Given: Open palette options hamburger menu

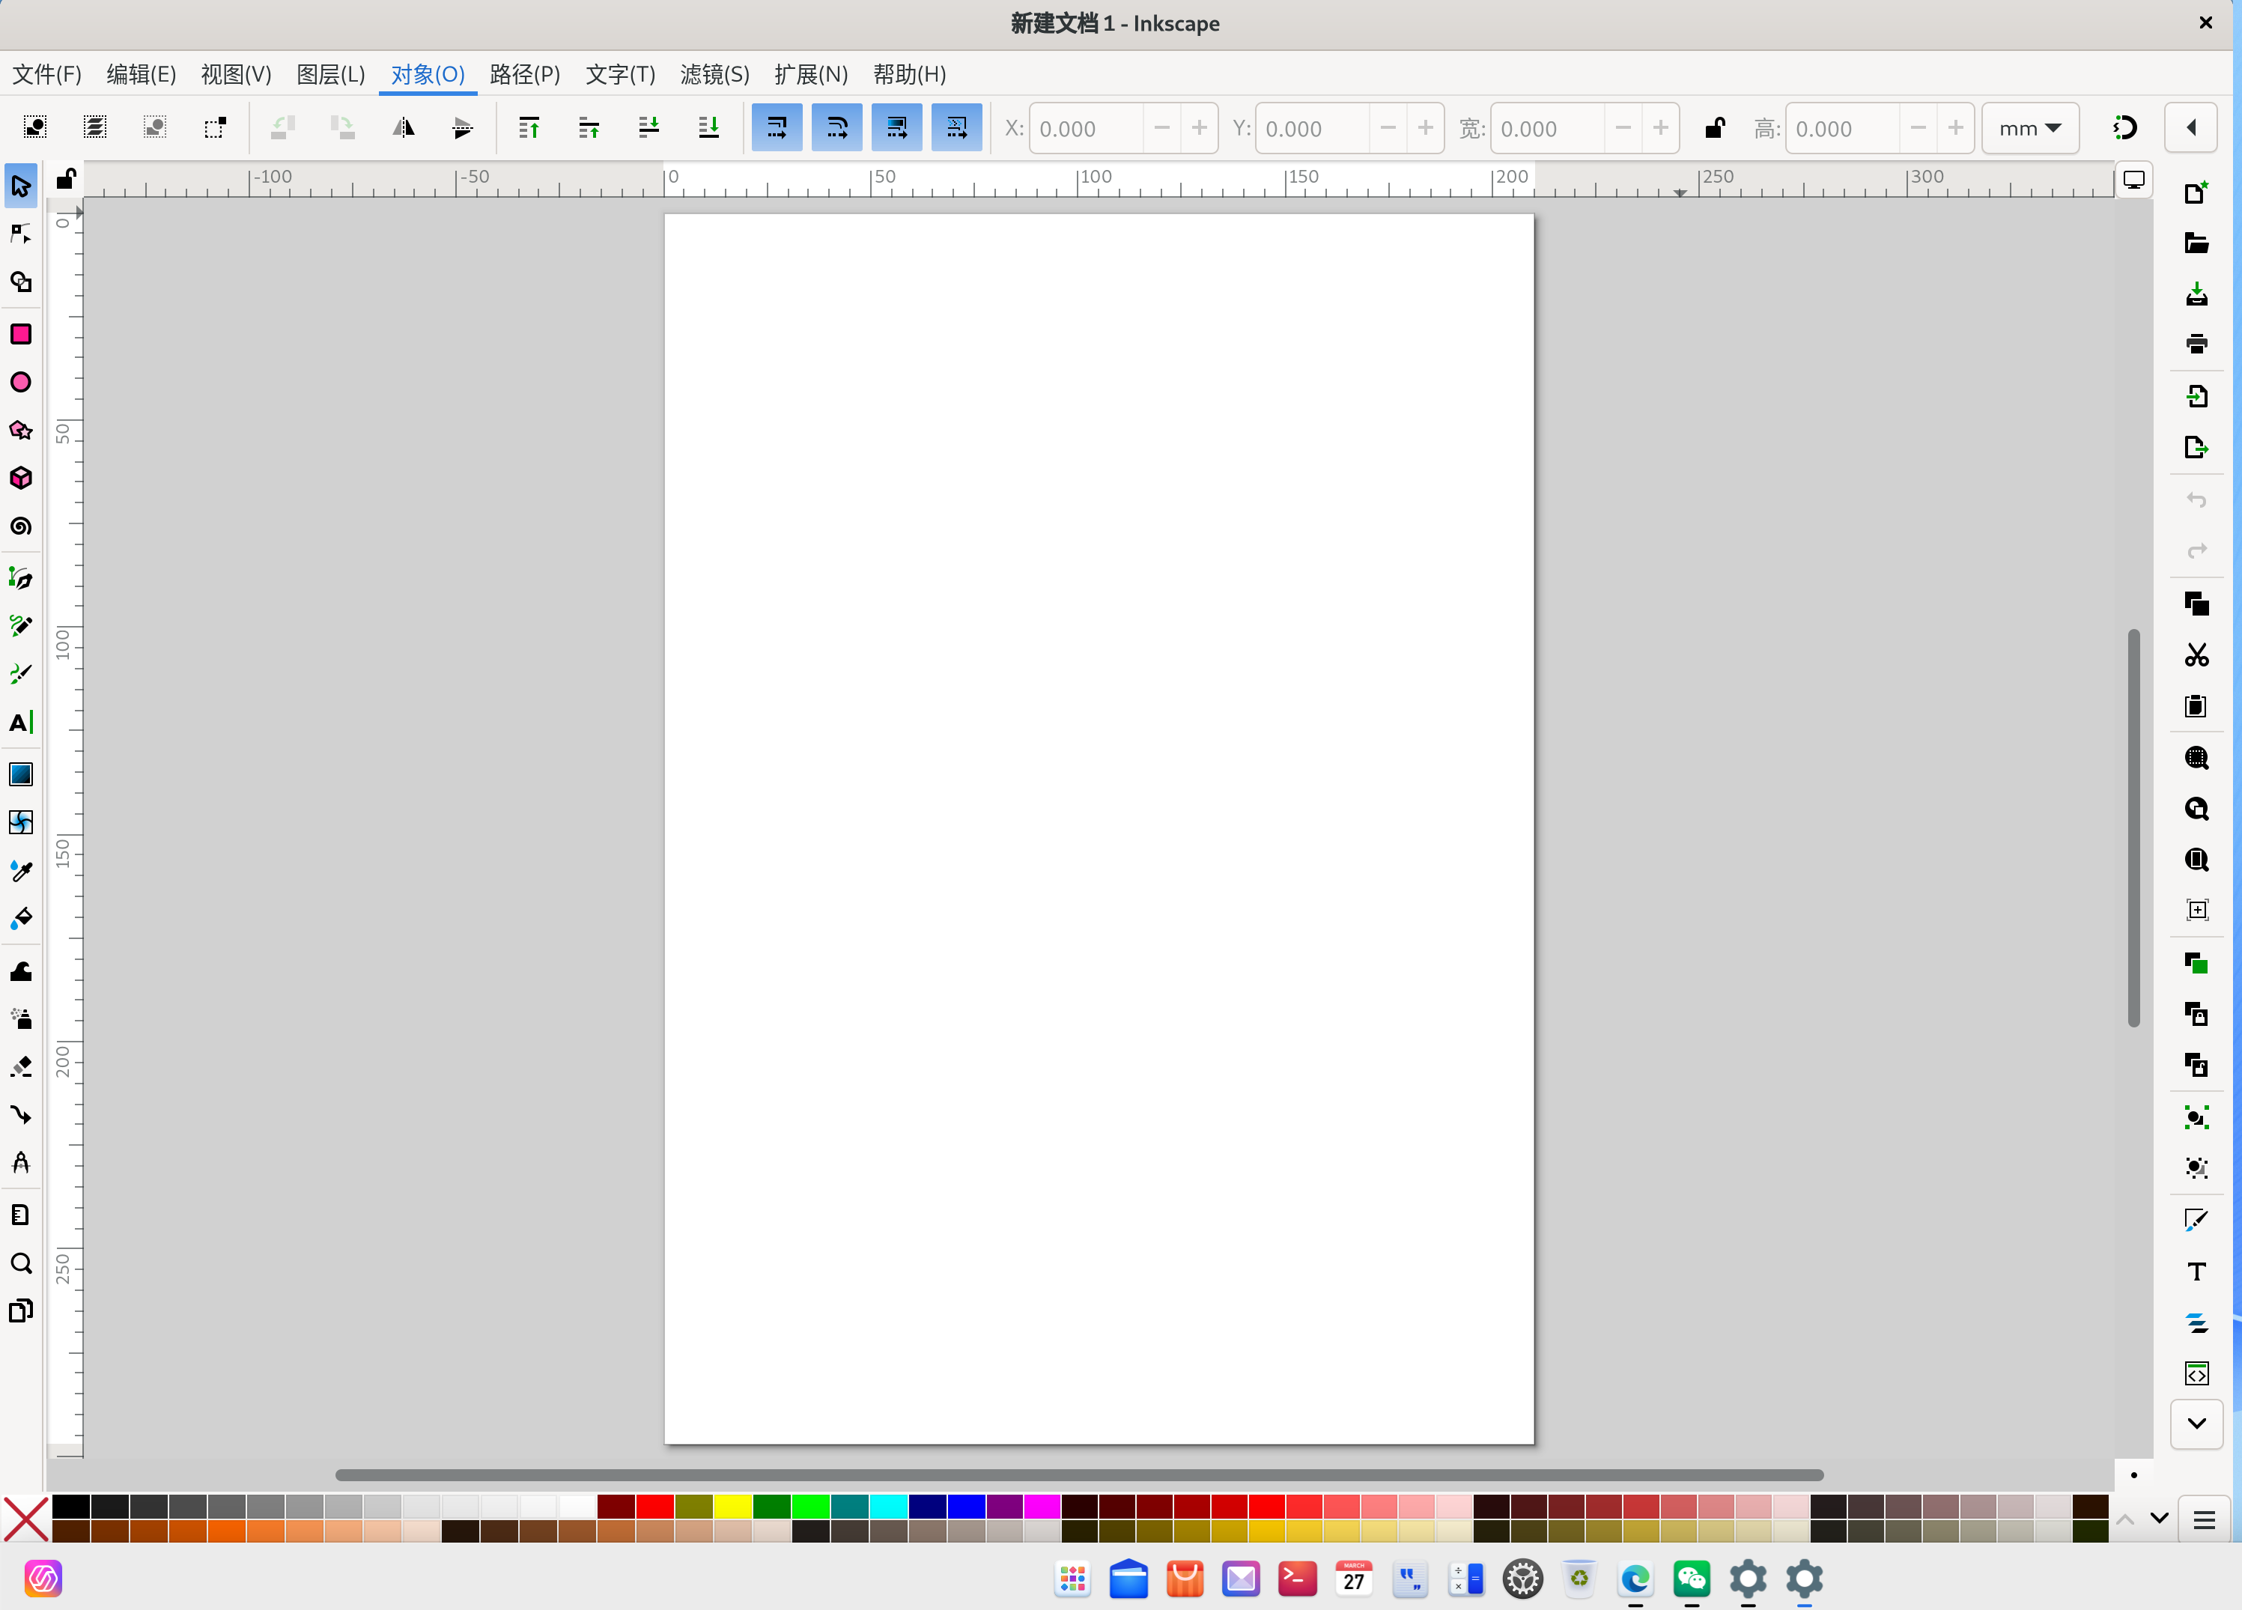Looking at the screenshot, I should 2204,1519.
